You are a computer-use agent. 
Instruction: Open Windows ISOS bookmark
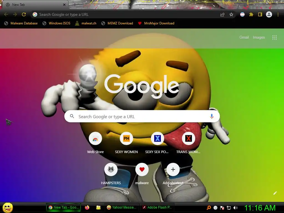[x=56, y=23]
